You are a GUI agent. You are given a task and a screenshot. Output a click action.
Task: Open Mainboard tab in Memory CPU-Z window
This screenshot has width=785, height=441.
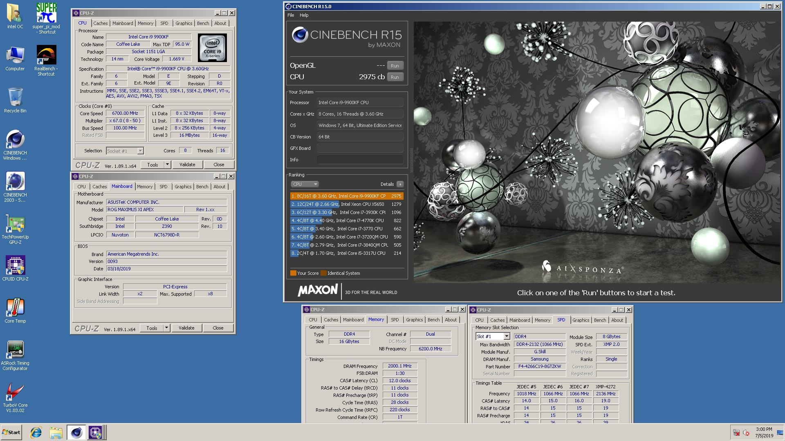click(x=353, y=320)
